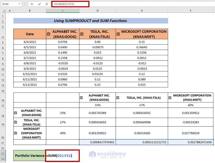Select the 27% weight cell in row 17
This screenshot has height=163, width=215.
click(x=142, y=105)
